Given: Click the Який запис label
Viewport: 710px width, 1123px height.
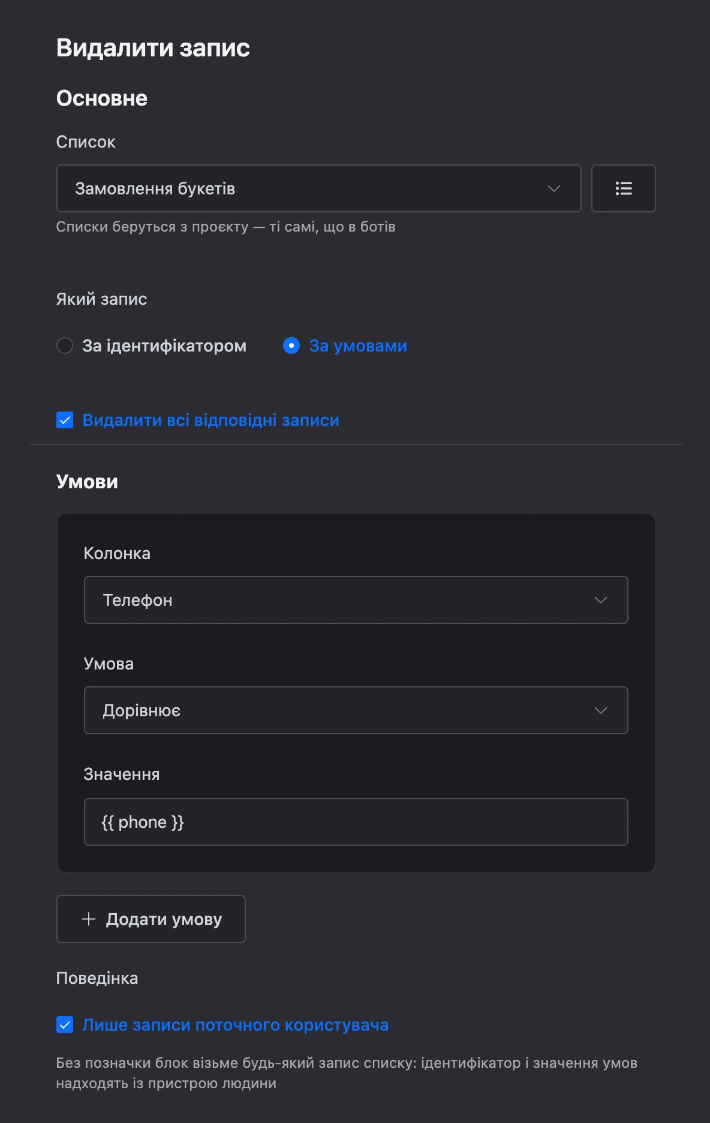Looking at the screenshot, I should [x=101, y=299].
